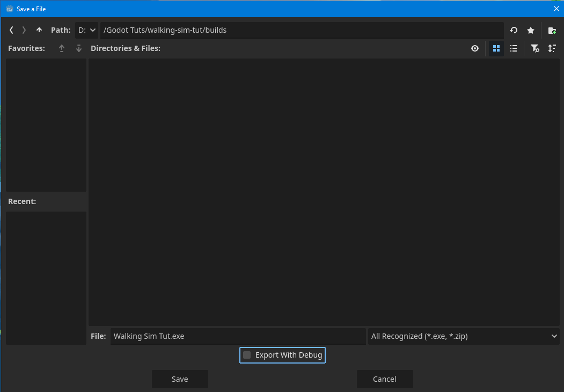The height and width of the screenshot is (392, 564).
Task: Enable Export With Debug checkbox
Action: click(247, 355)
